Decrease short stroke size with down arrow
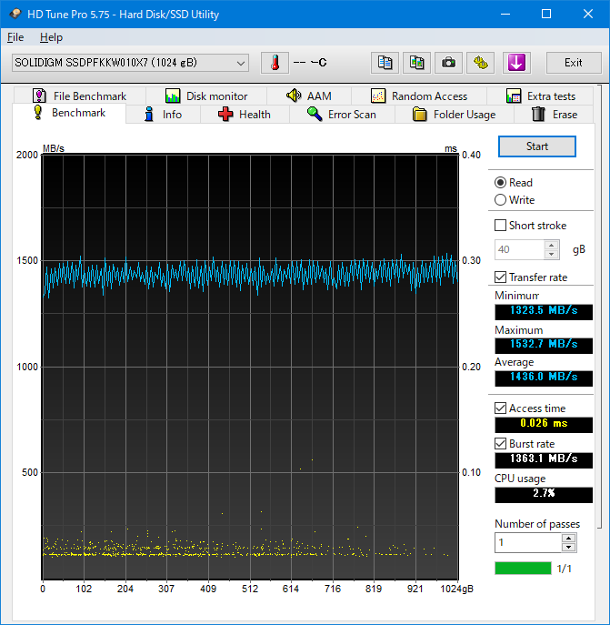Screen dimensions: 610x625 (552, 255)
